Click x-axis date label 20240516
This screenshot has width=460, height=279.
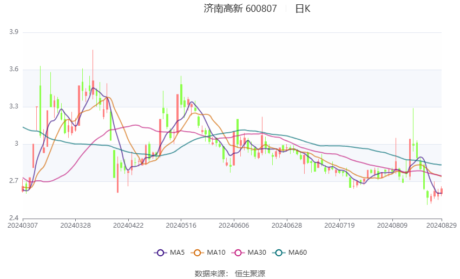tap(181, 226)
